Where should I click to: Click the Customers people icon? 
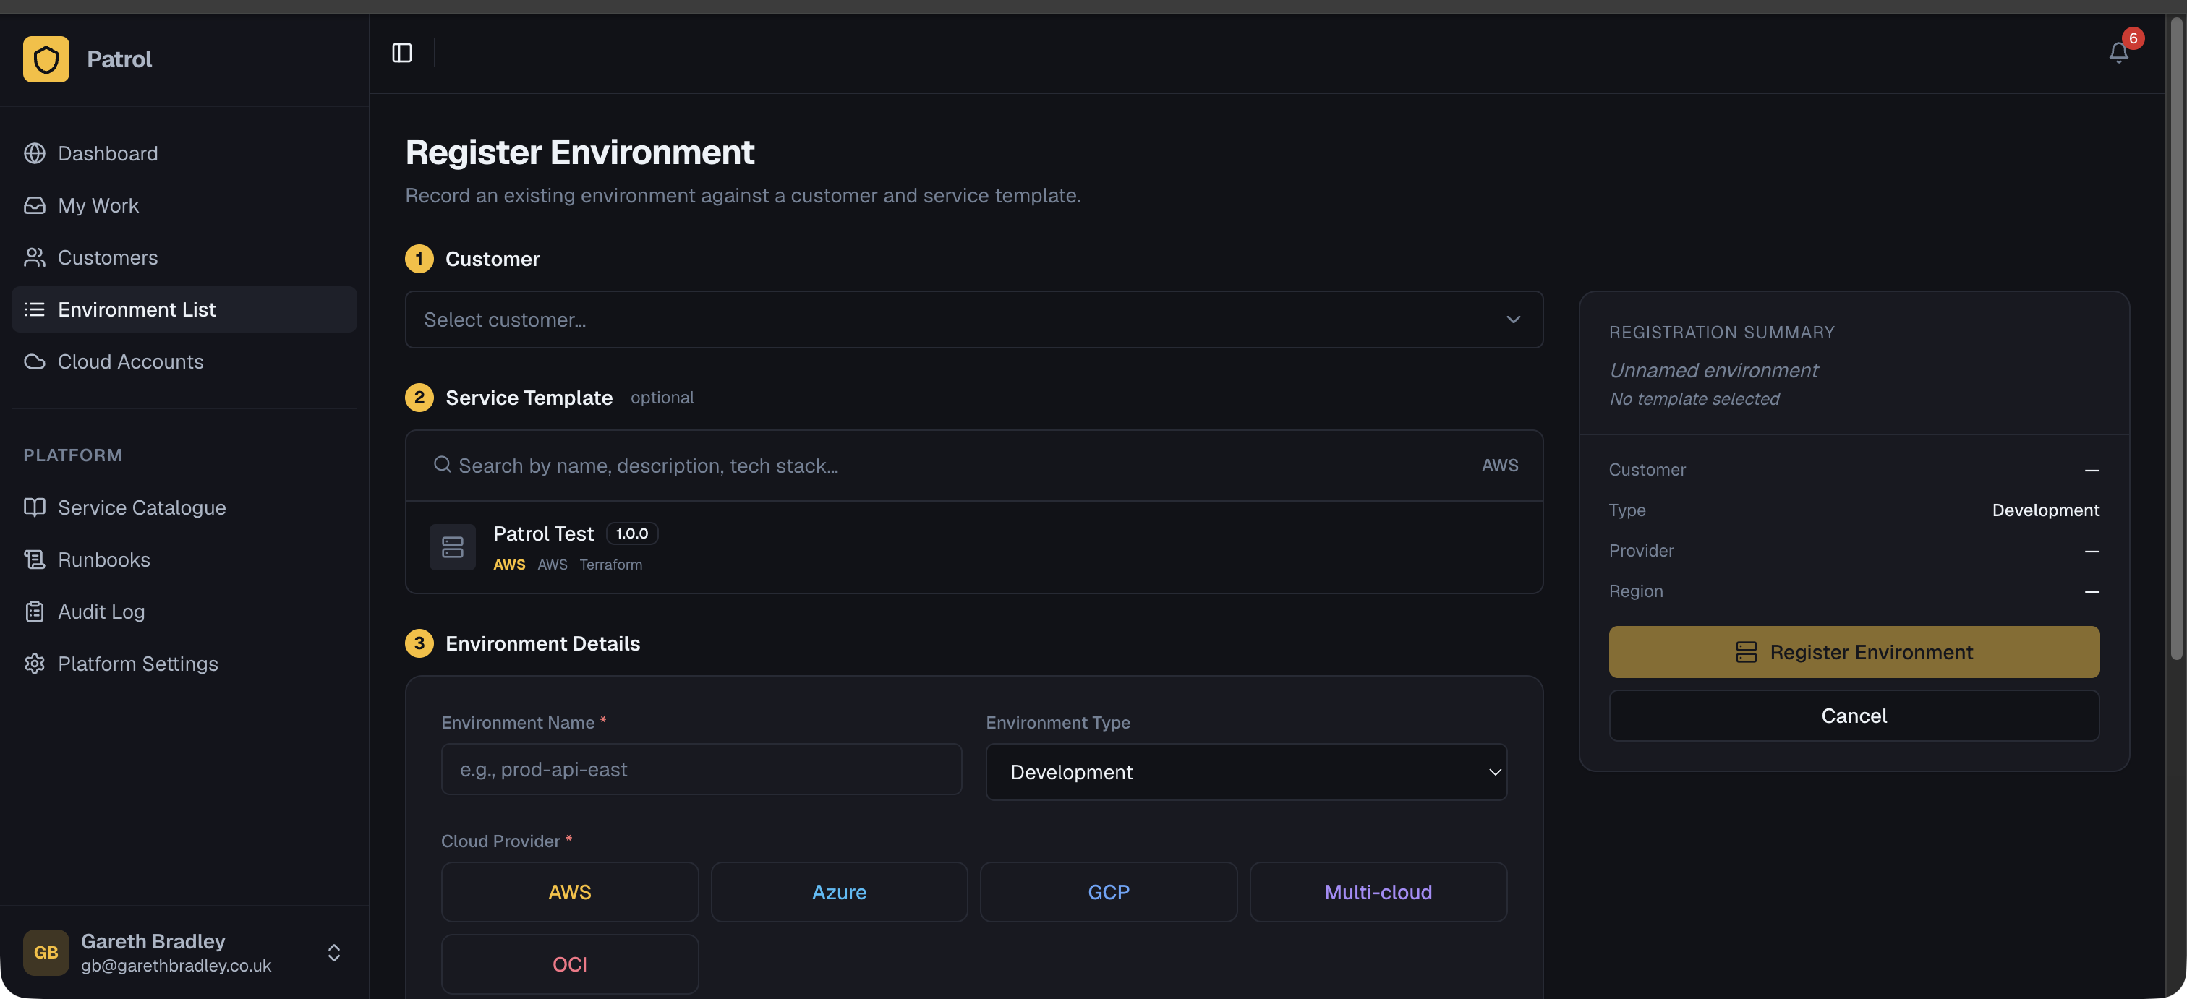(x=35, y=257)
